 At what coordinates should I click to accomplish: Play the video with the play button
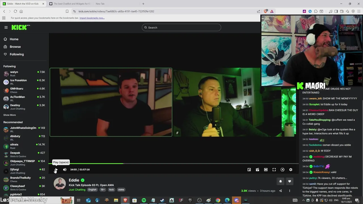pyautogui.click(x=56, y=170)
